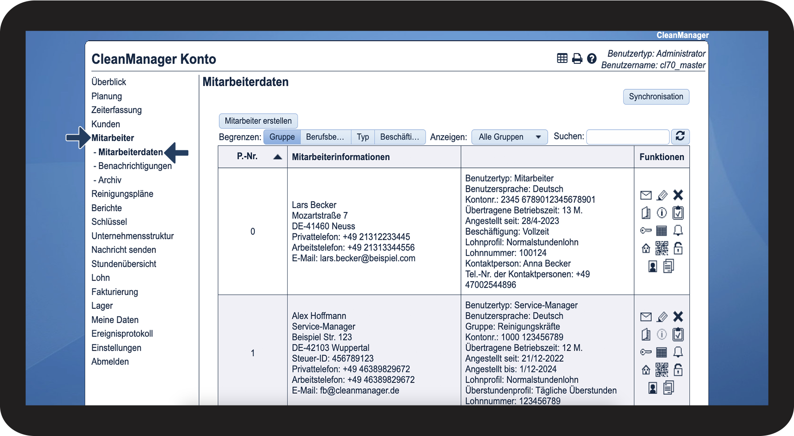The image size is (794, 436).
Task: Open the Alle Gruppen dropdown
Action: point(509,137)
